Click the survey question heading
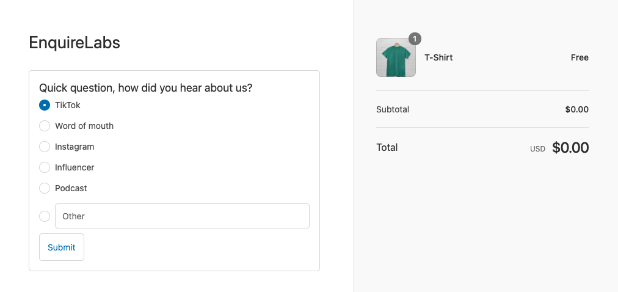This screenshot has height=292, width=618. click(x=146, y=88)
